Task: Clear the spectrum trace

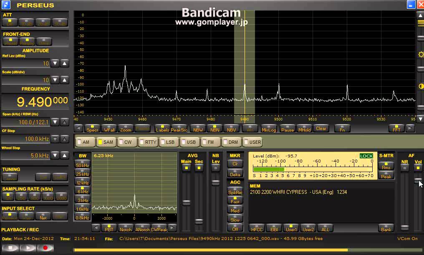Action: coord(321,128)
